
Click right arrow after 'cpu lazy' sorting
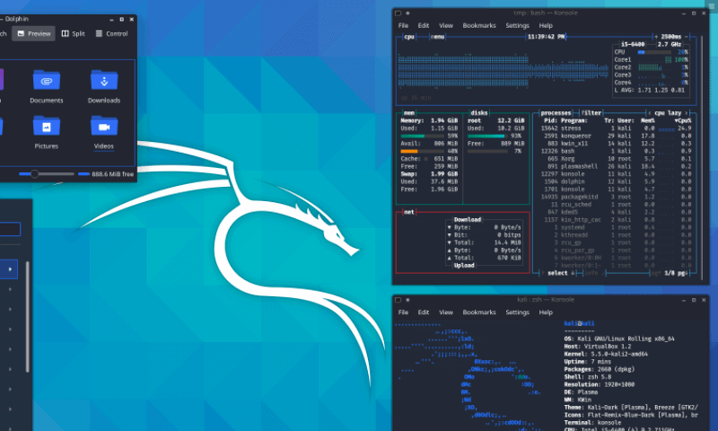(686, 112)
